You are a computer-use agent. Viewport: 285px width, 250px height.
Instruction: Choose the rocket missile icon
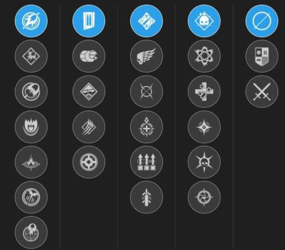[x=146, y=197]
